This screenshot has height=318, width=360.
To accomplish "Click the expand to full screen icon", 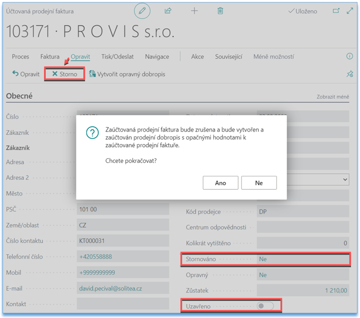I will coord(350,11).
